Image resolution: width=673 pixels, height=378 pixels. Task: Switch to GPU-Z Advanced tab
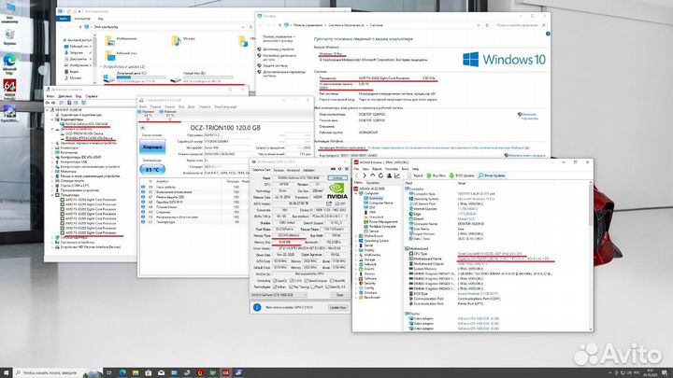coord(293,170)
